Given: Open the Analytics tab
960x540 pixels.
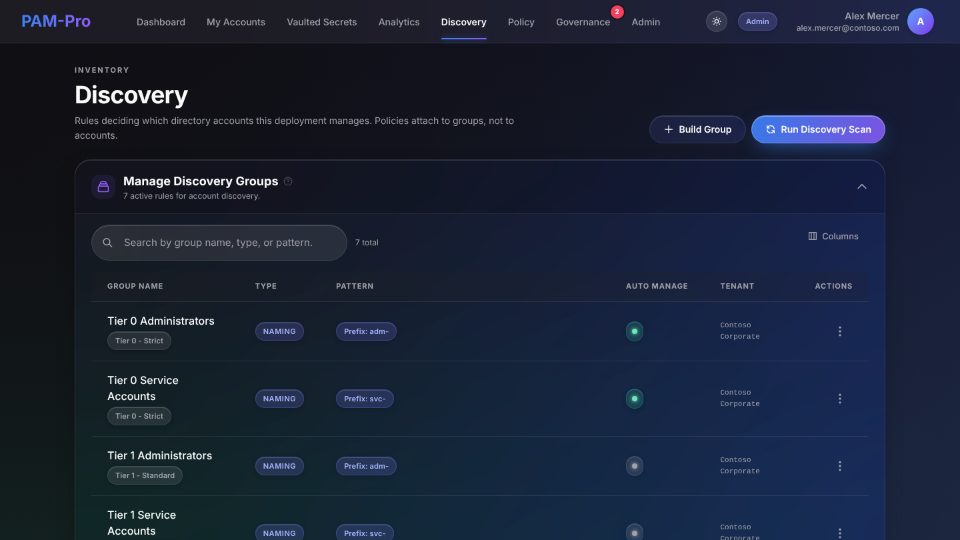Looking at the screenshot, I should (x=399, y=22).
